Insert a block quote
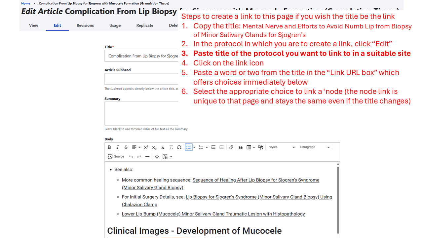This screenshot has width=423, height=238. (x=241, y=147)
